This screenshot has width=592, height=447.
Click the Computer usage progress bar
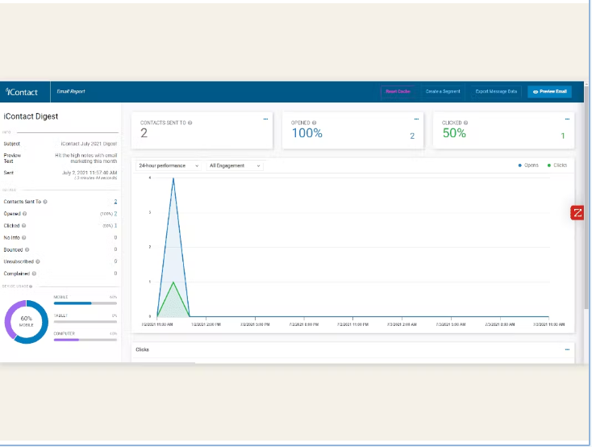click(x=85, y=340)
